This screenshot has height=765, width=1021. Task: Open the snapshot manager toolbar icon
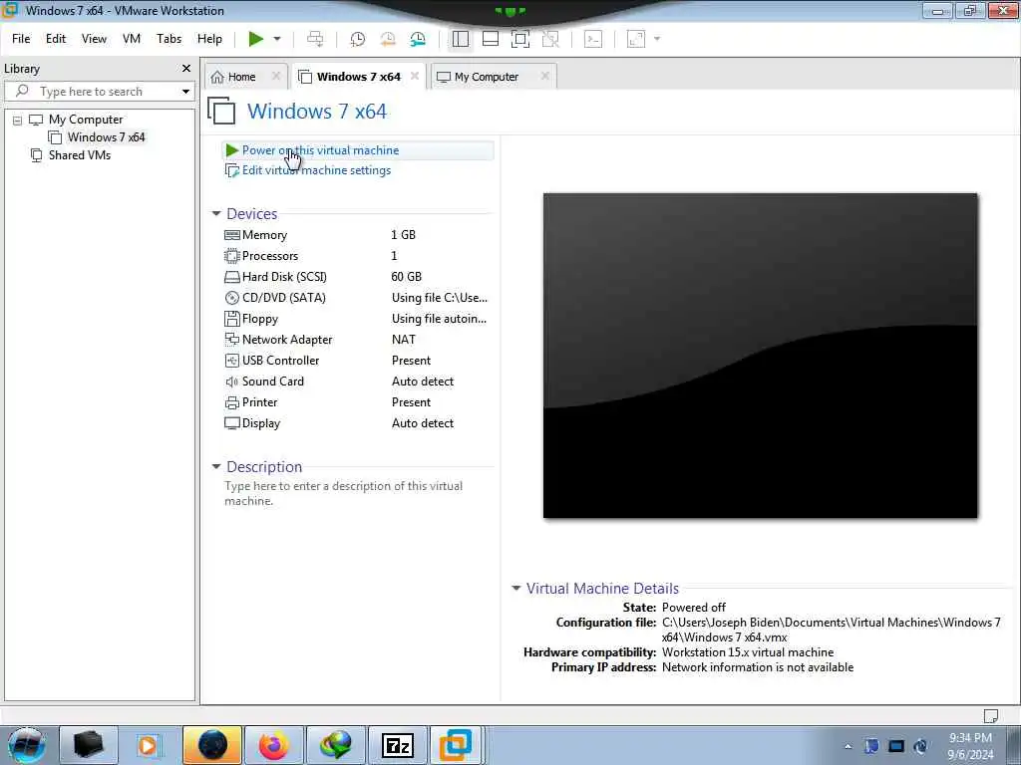pos(418,39)
